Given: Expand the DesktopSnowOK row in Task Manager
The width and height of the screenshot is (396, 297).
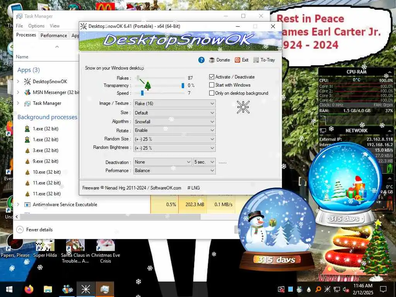Looking at the screenshot, I should coord(18,81).
